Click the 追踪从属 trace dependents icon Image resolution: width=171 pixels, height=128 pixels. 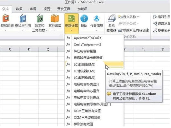coord(155,24)
